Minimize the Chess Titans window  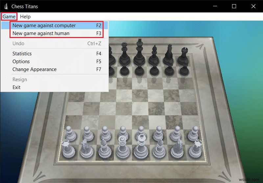(215, 6)
